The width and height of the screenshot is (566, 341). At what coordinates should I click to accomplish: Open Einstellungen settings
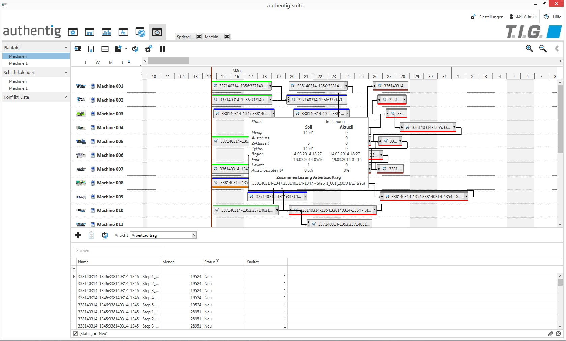click(x=487, y=17)
